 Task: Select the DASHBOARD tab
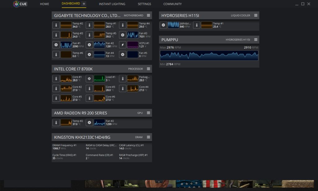[x=71, y=3]
